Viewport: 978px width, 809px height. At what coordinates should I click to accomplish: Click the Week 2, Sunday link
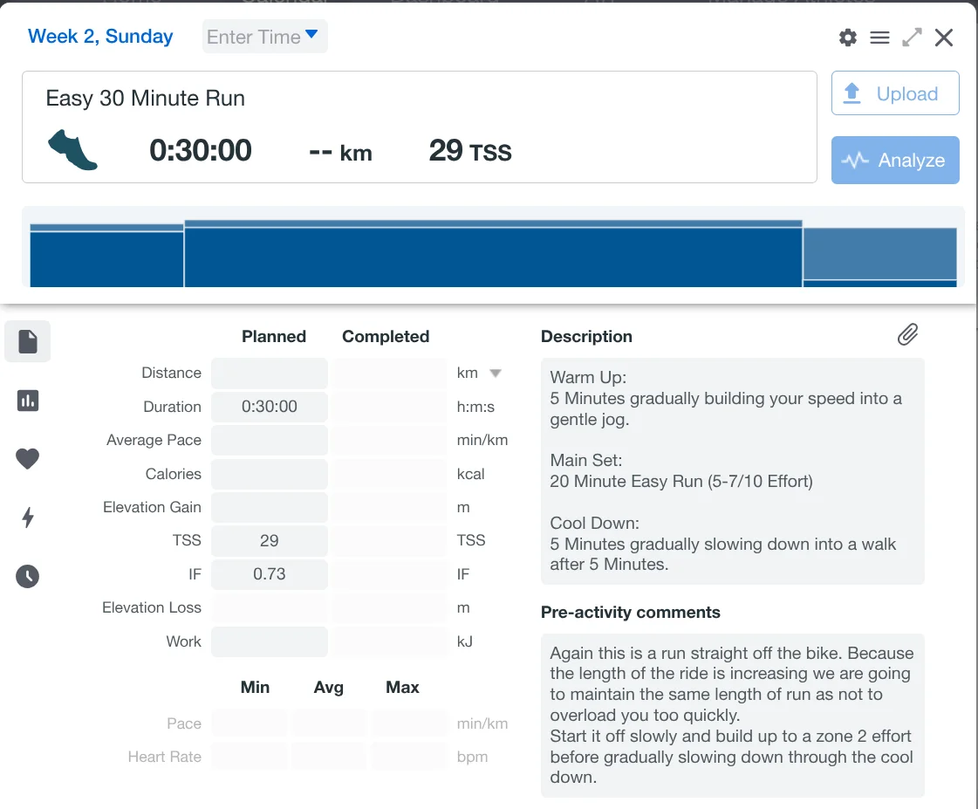(x=100, y=37)
